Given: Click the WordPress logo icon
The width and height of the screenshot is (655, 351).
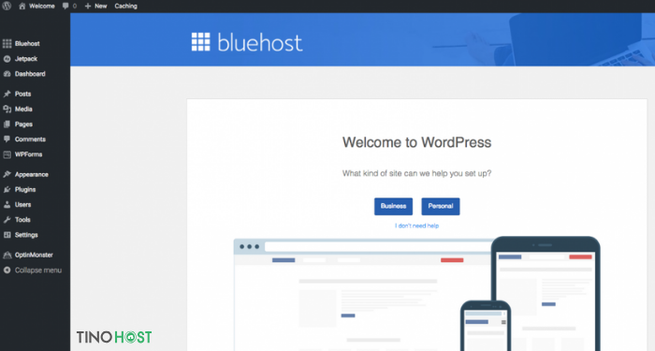Looking at the screenshot, I should (x=7, y=6).
